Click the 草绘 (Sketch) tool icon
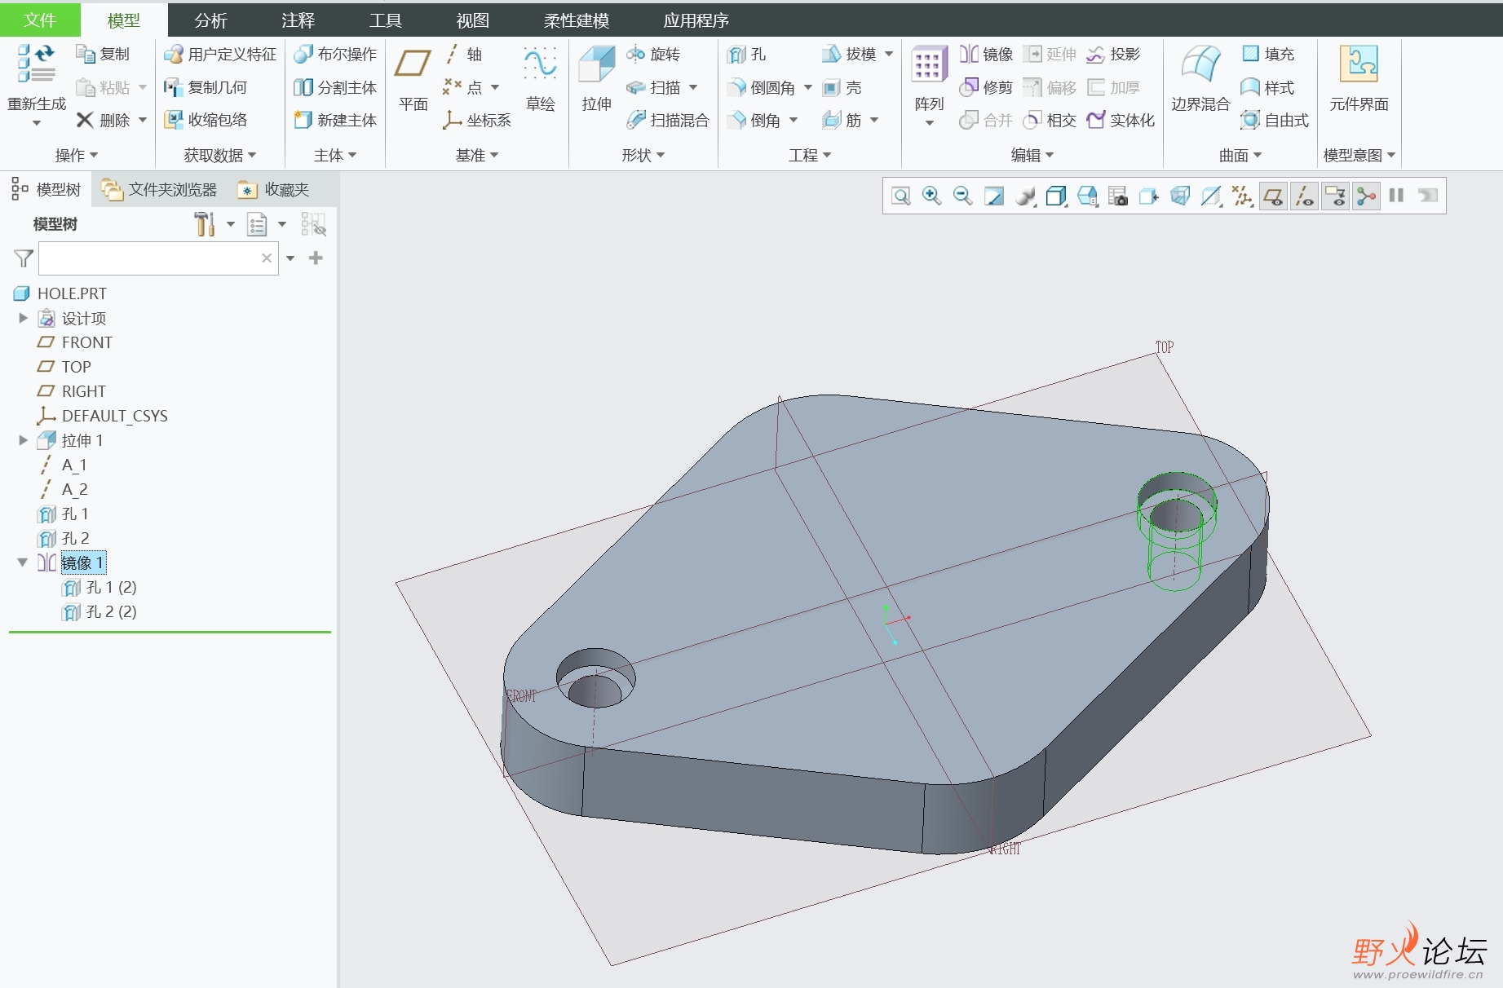This screenshot has width=1503, height=988. [x=540, y=64]
